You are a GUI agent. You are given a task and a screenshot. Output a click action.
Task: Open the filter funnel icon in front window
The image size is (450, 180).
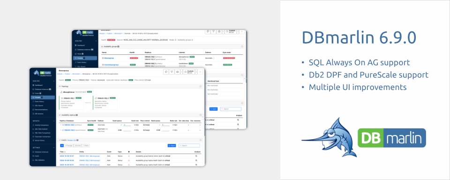pos(172,72)
